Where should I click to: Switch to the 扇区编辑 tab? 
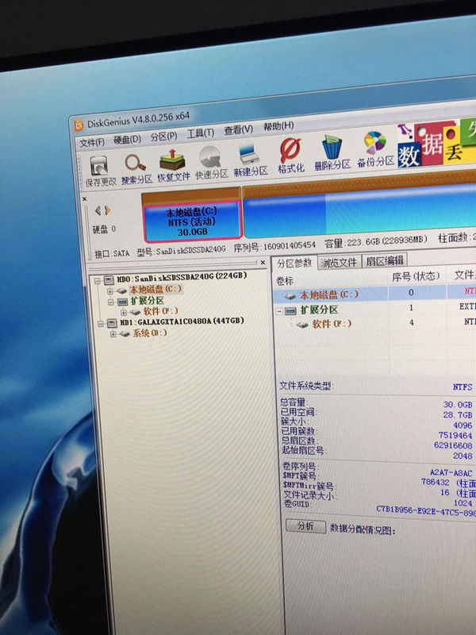[384, 260]
